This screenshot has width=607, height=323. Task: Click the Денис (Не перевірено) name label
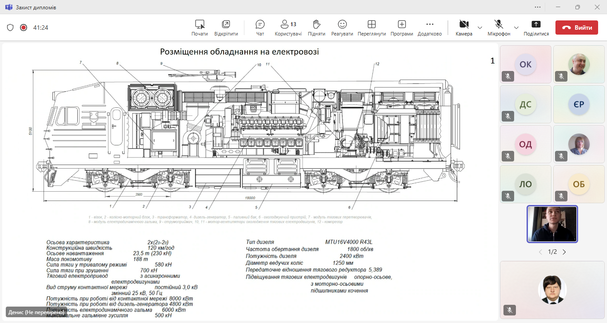click(x=36, y=312)
